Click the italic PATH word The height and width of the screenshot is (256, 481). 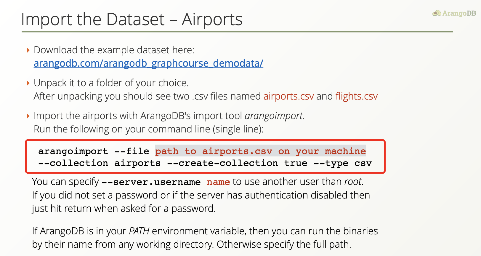pos(139,231)
